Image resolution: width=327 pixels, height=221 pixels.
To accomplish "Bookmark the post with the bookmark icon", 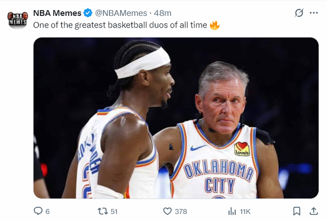I will [x=296, y=211].
